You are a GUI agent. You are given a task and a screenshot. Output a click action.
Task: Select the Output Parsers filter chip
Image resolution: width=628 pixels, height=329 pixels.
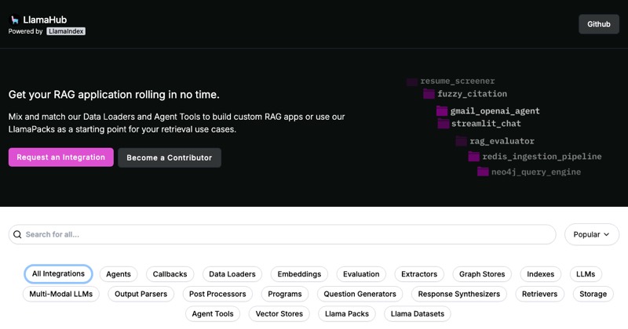click(141, 294)
